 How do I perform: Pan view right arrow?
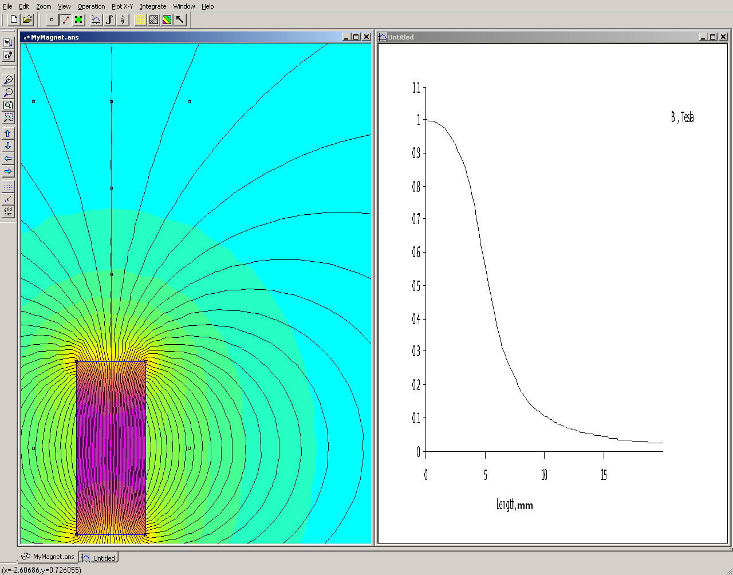[8, 171]
